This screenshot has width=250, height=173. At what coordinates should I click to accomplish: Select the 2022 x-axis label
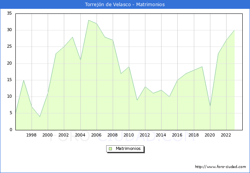click(226, 135)
